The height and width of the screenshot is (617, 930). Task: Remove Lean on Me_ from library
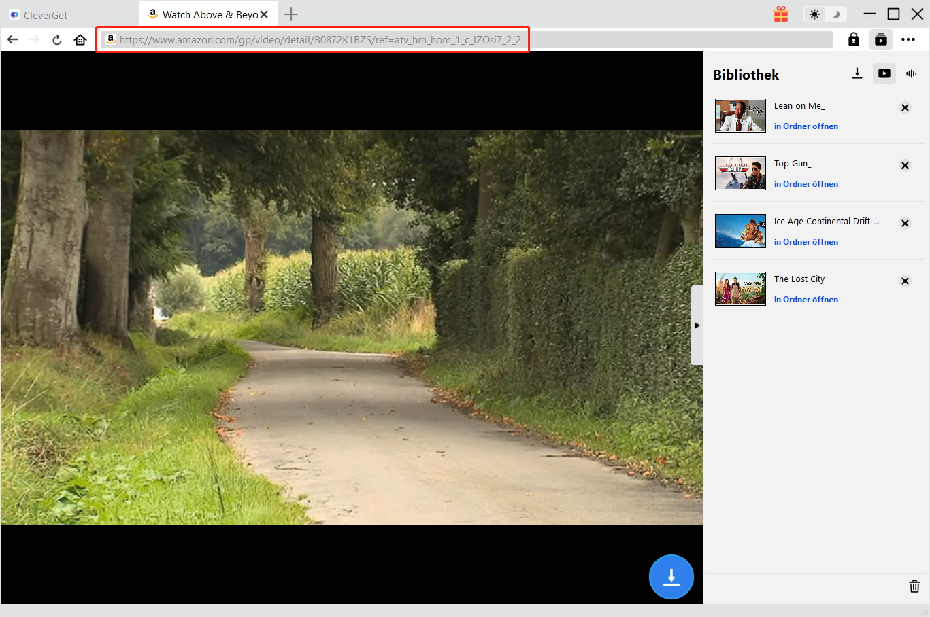pyautogui.click(x=905, y=107)
